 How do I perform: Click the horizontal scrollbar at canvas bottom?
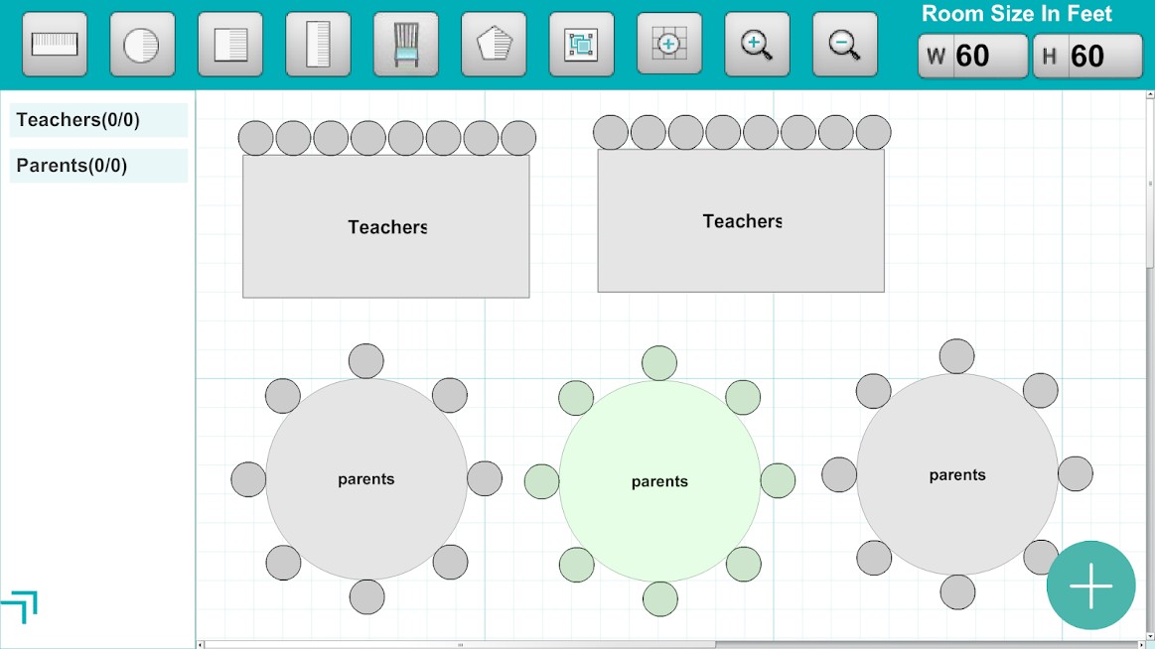[x=457, y=644]
